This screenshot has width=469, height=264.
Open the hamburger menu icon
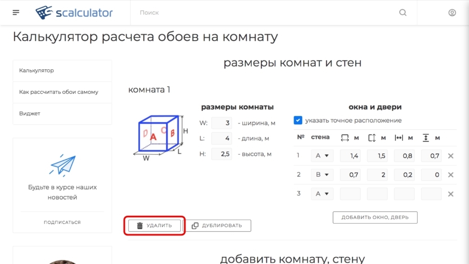pyautogui.click(x=16, y=12)
